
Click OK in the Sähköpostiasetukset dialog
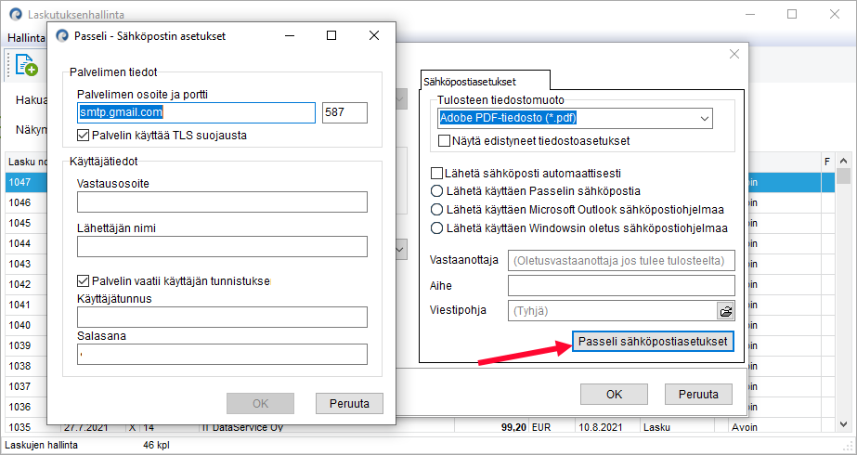614,394
